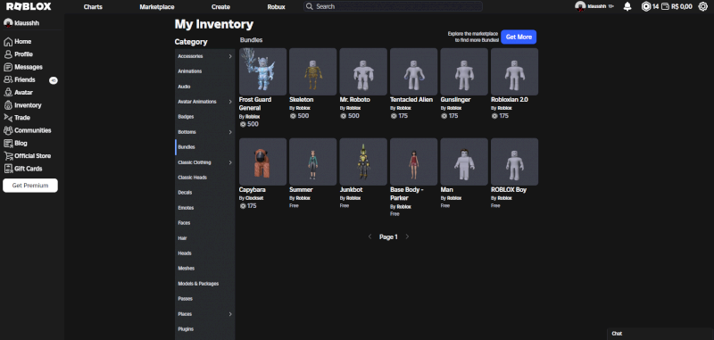Screen dimensions: 714x340
Task: Expand the Avatar Animations category arrow
Action: (230, 102)
